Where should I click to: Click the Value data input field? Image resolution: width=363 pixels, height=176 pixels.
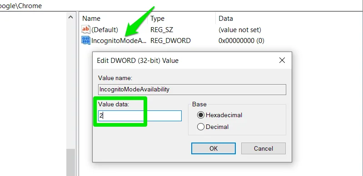(140, 116)
